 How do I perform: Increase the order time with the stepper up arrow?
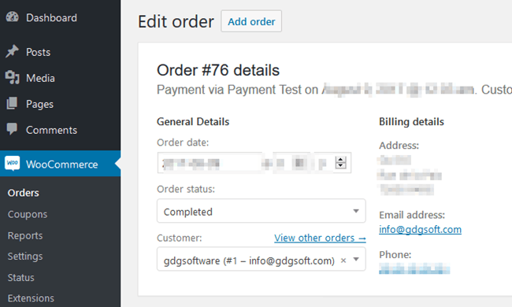pos(340,160)
